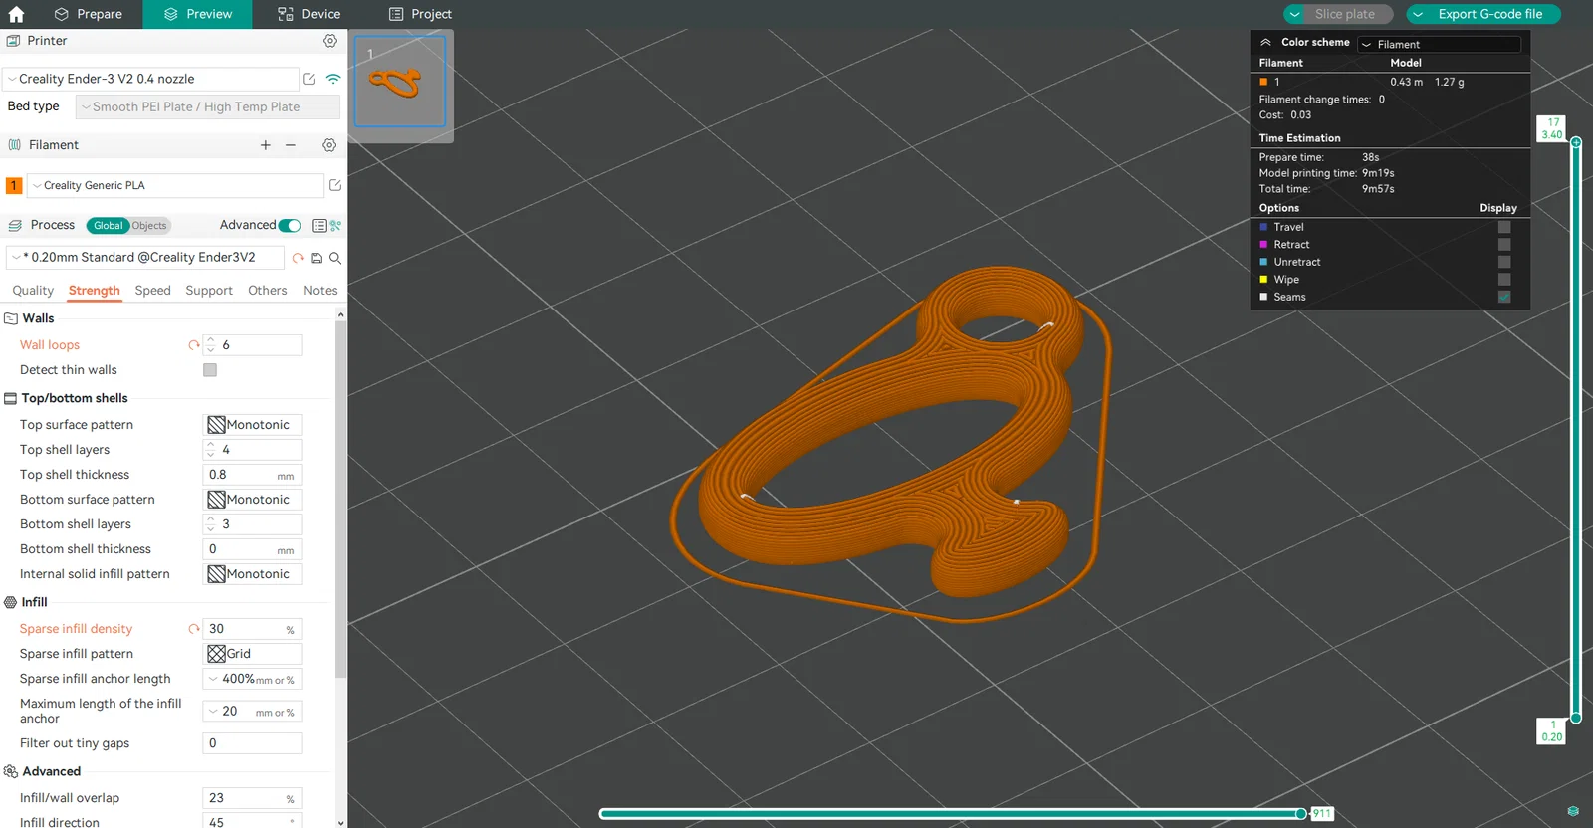Toggle the Advanced mode switch

(290, 226)
